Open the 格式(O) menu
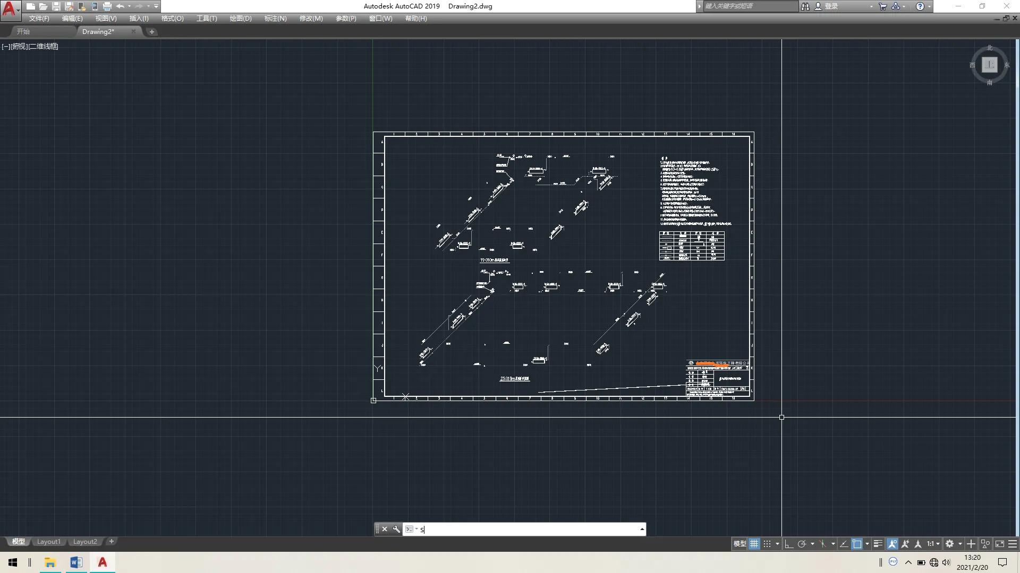The height and width of the screenshot is (573, 1020). point(173,18)
